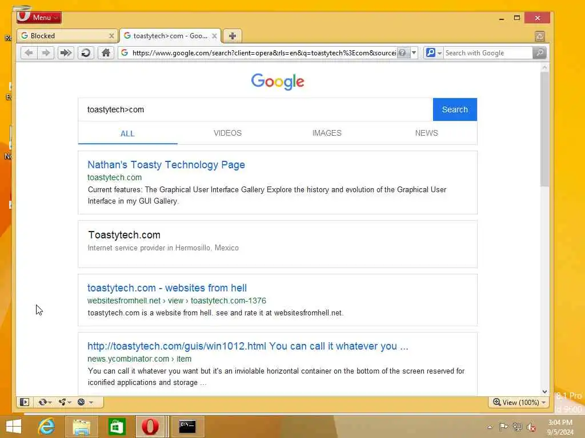This screenshot has height=438, width=585.
Task: Open a new tab with plus button
Action: (x=232, y=36)
